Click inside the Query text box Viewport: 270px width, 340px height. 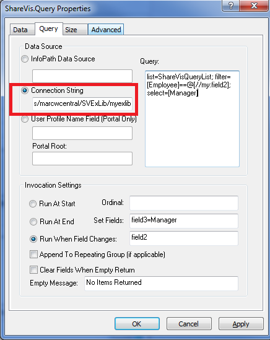[192, 119]
